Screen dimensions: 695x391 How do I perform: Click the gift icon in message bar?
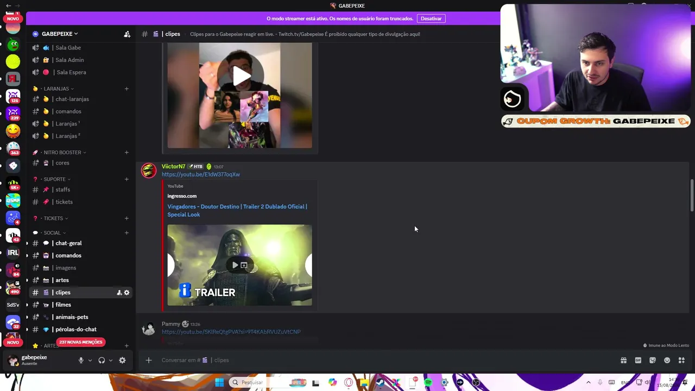coord(623,360)
